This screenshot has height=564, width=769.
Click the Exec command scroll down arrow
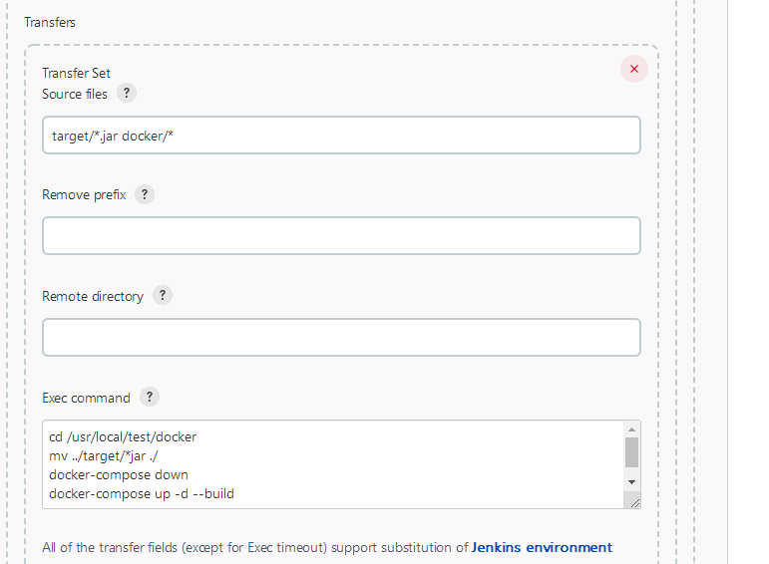631,481
